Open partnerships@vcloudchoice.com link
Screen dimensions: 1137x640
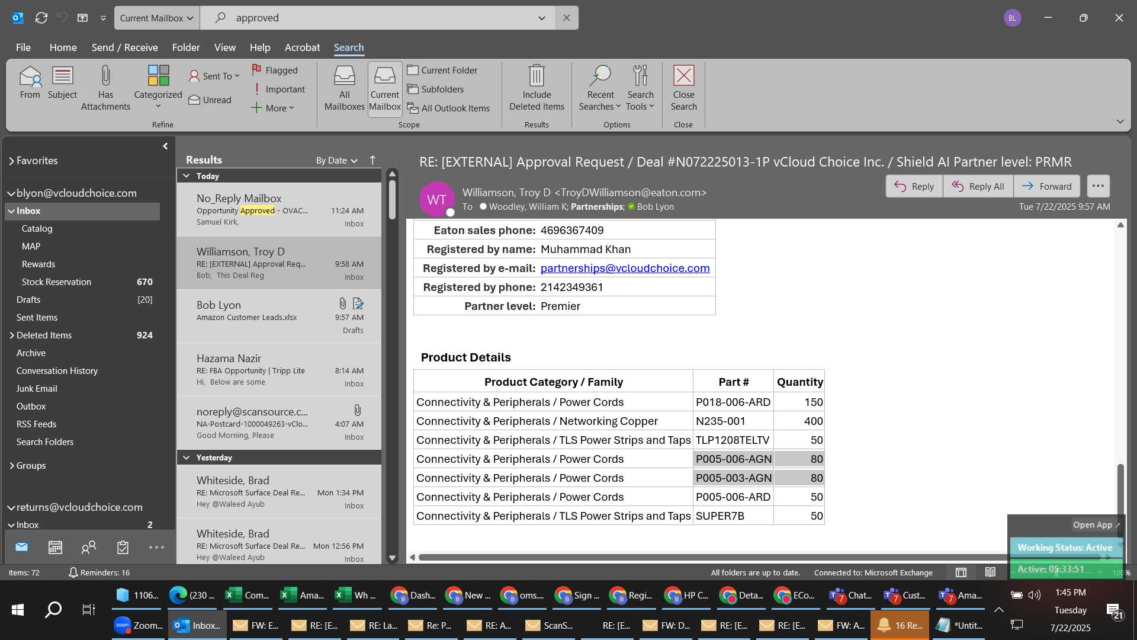pyautogui.click(x=625, y=268)
